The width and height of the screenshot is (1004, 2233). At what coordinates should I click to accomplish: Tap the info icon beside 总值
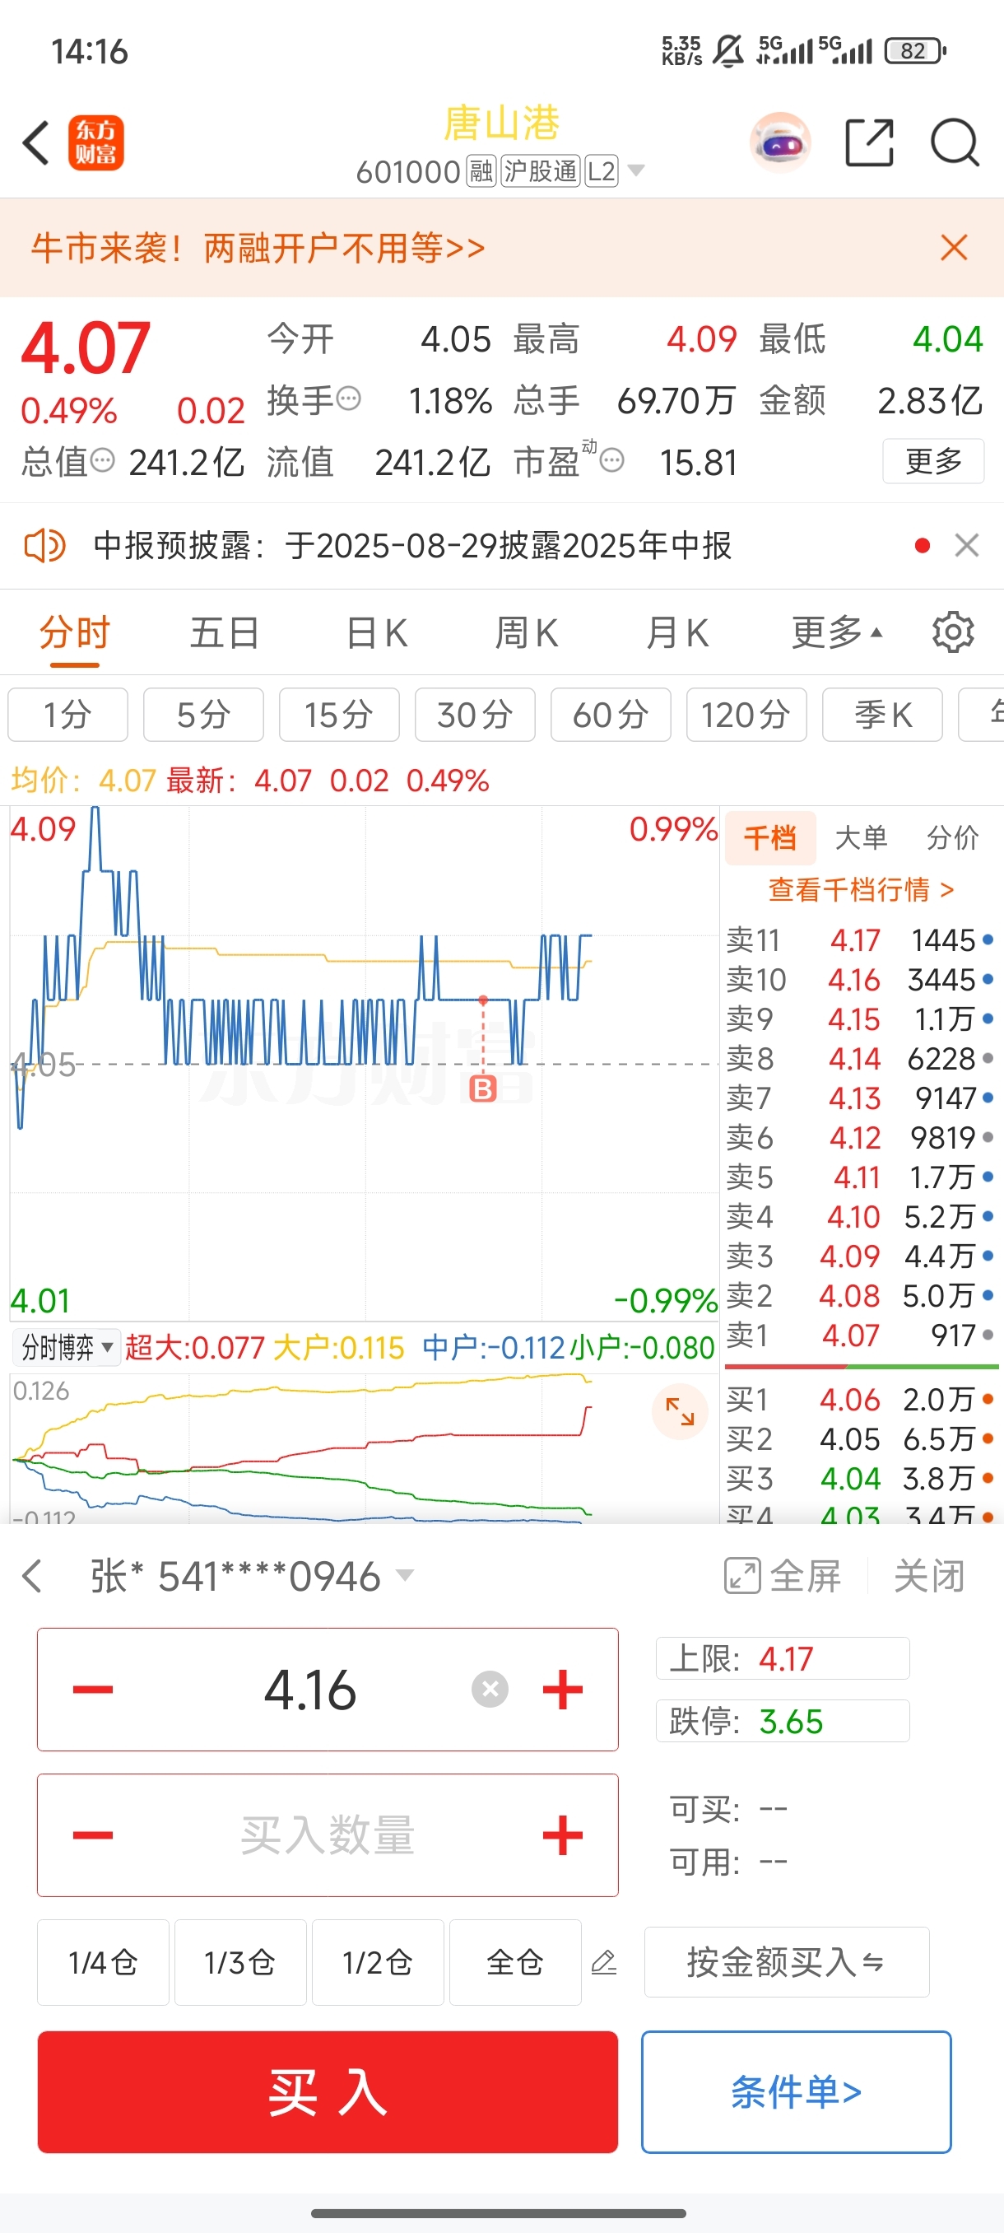[102, 460]
